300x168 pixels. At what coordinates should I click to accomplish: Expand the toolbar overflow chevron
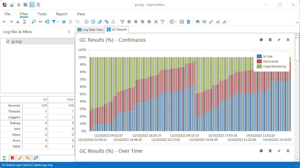[297, 22]
